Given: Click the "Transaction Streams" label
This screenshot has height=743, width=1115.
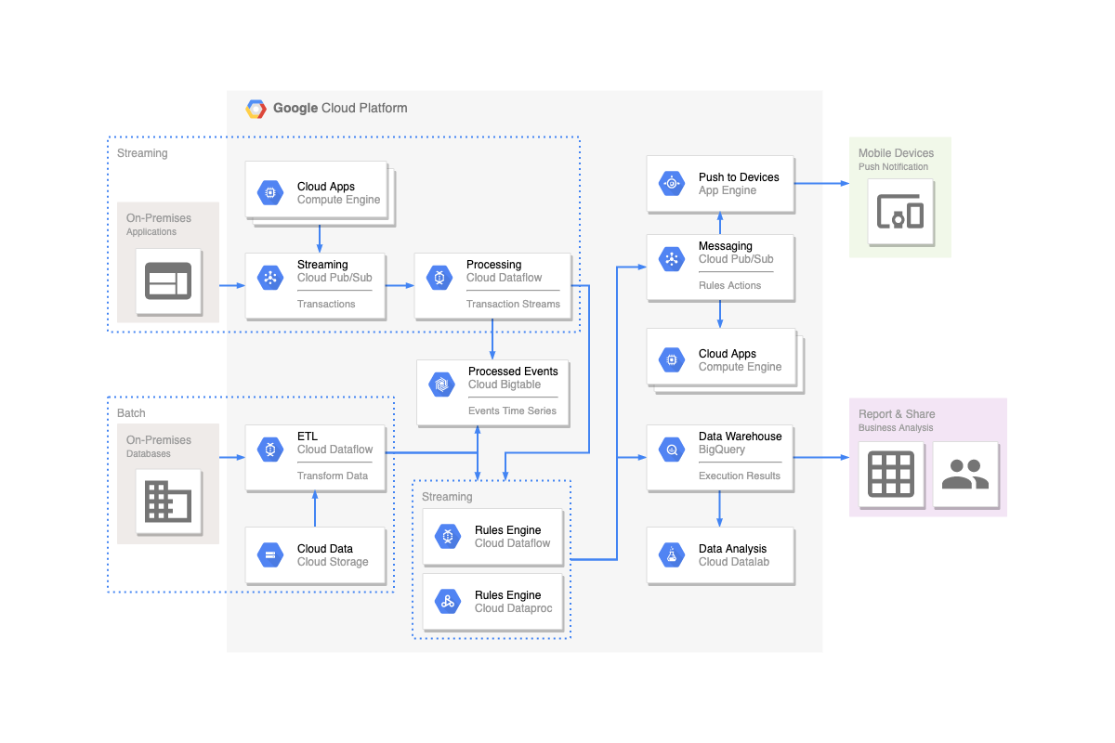Looking at the screenshot, I should click(x=513, y=304).
